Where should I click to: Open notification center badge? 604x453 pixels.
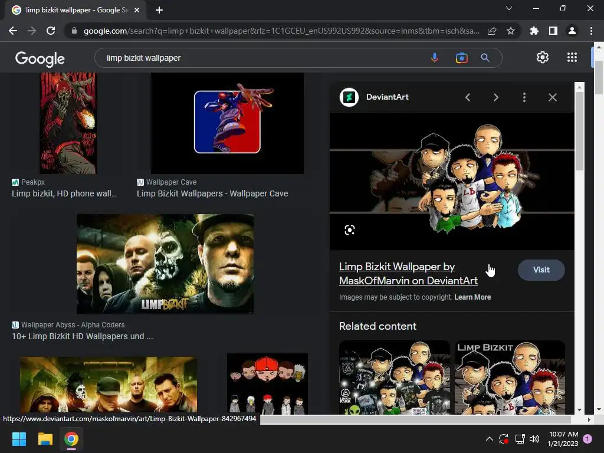pyautogui.click(x=587, y=439)
